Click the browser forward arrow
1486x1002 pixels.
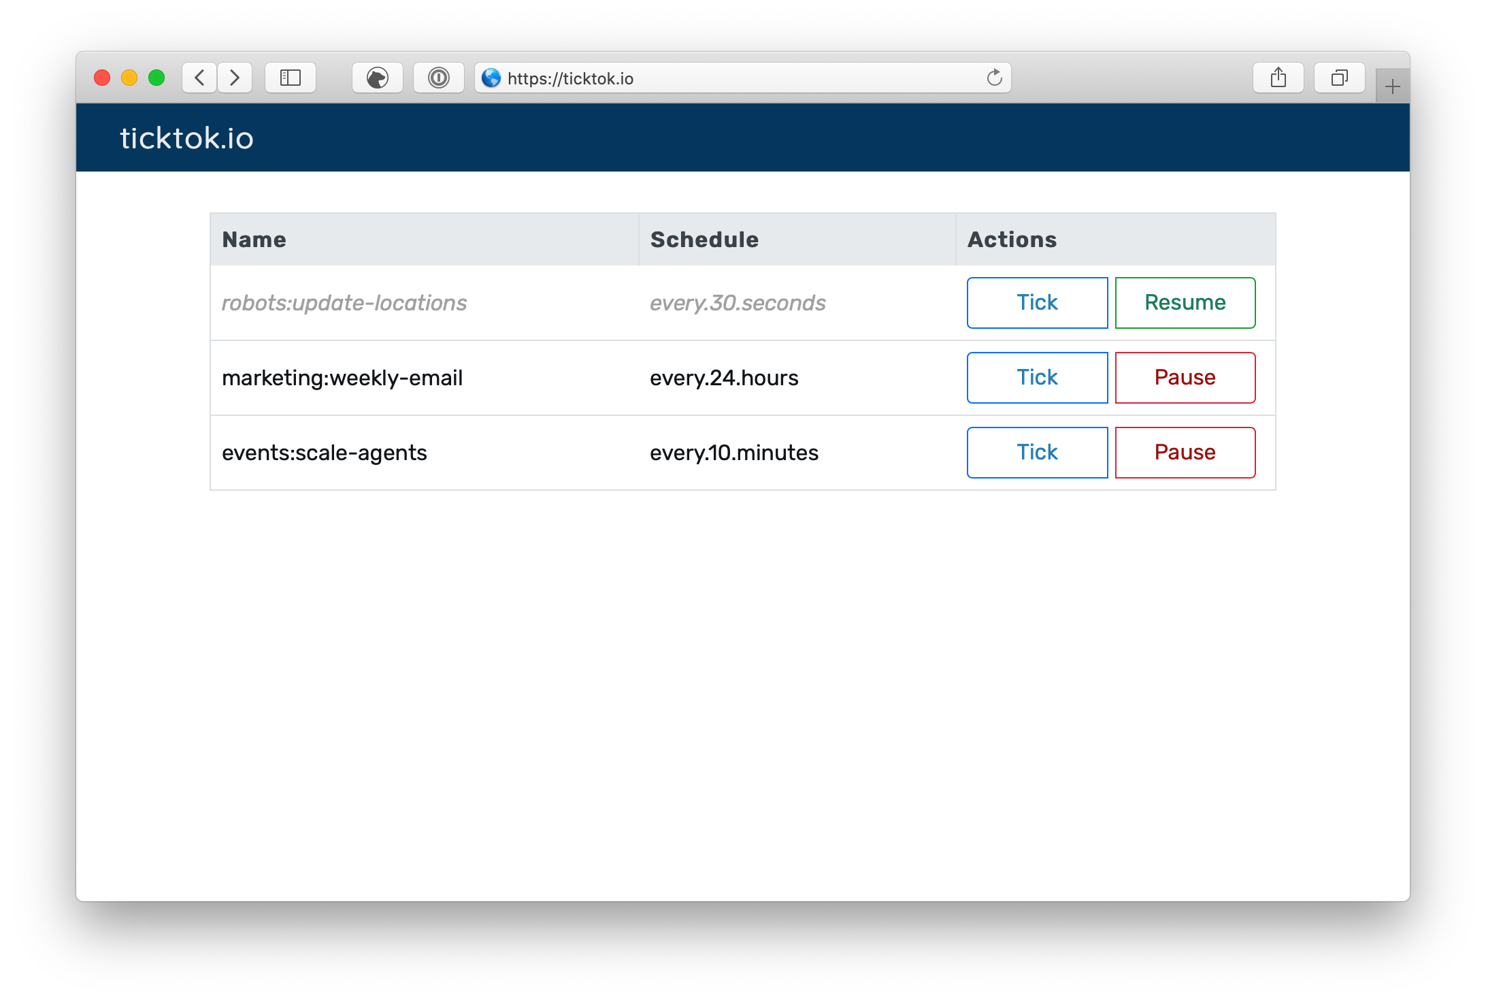(235, 78)
